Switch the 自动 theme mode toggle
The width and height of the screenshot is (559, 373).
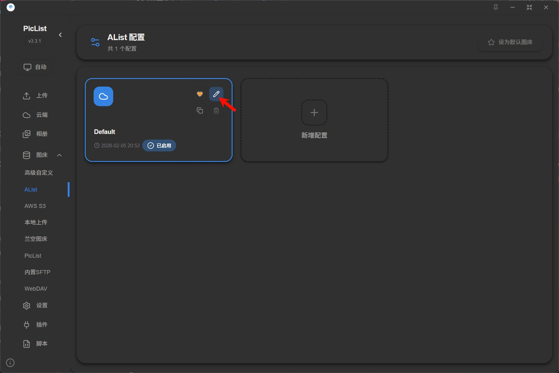click(x=35, y=67)
